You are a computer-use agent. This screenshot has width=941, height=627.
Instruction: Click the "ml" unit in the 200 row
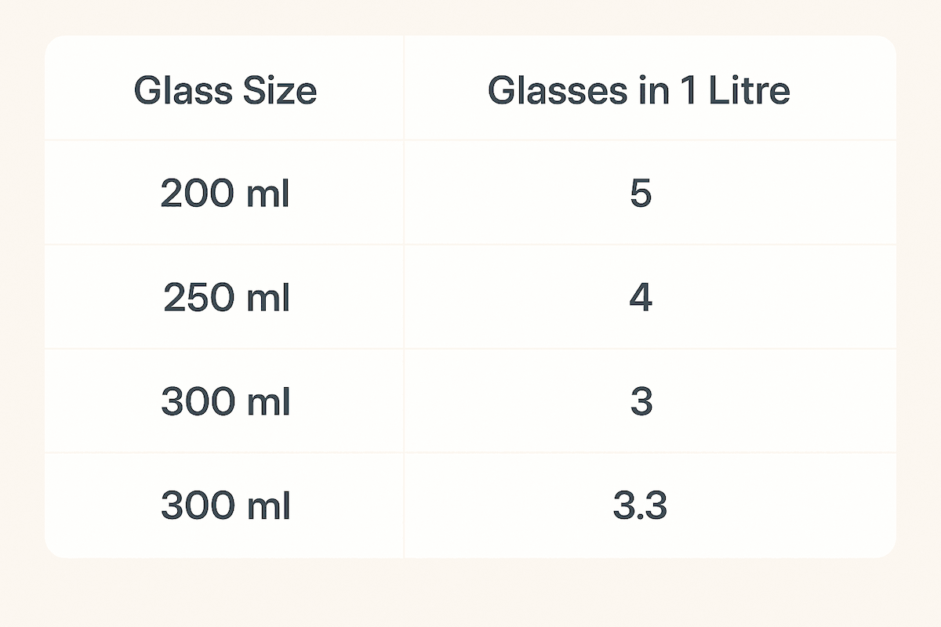[x=269, y=194]
